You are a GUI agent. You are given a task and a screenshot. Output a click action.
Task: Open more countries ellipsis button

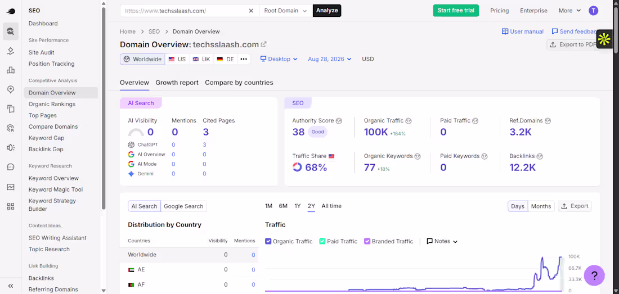point(244,59)
